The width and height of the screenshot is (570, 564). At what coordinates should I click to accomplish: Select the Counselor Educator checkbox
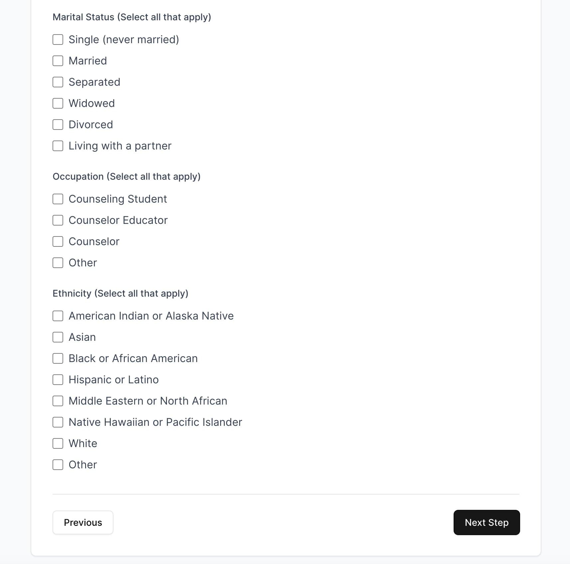coord(58,220)
